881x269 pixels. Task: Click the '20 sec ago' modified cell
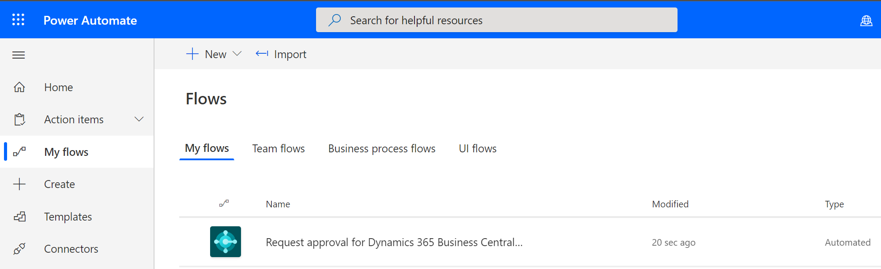[674, 243]
